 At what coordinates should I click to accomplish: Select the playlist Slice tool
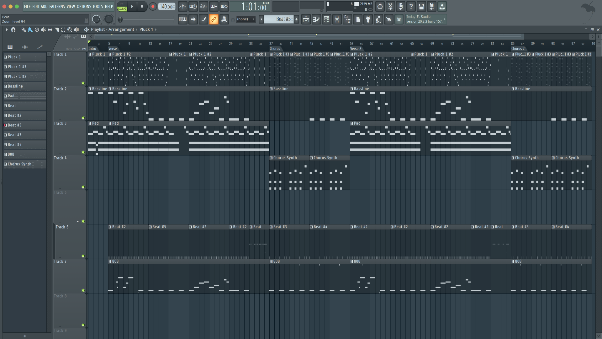coord(57,30)
